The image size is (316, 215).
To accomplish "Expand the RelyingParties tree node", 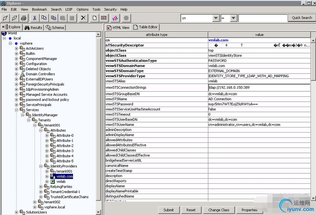I will 41,187.
